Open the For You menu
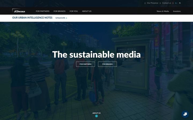This screenshot has width=193, height=120. point(74,11)
